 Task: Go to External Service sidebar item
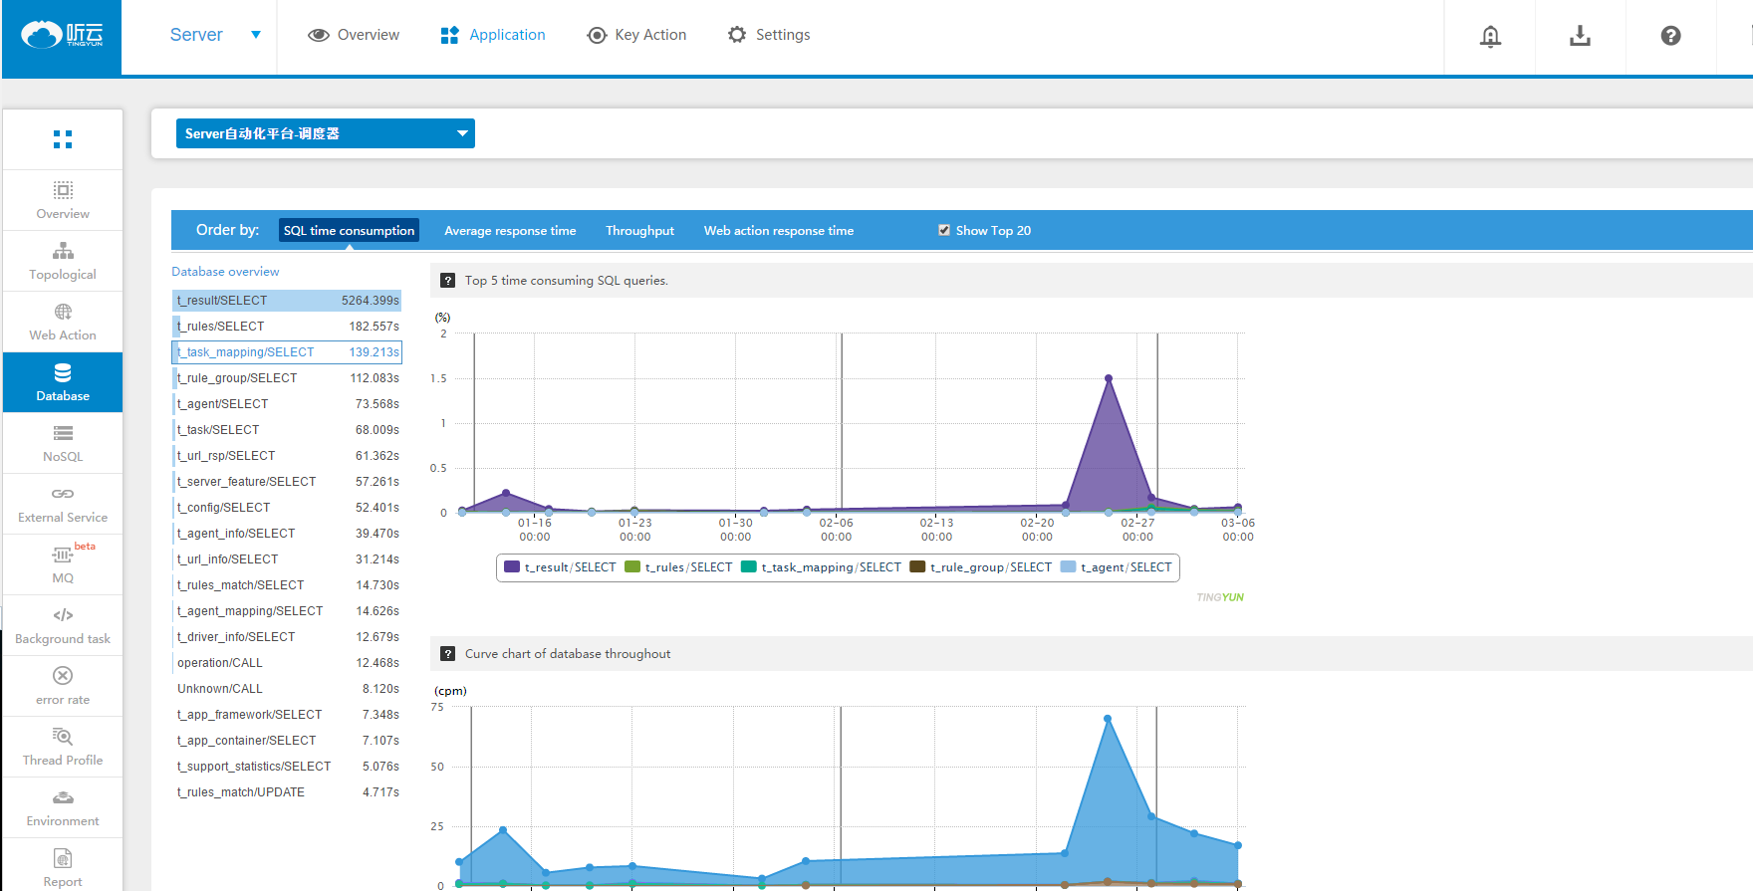[63, 504]
